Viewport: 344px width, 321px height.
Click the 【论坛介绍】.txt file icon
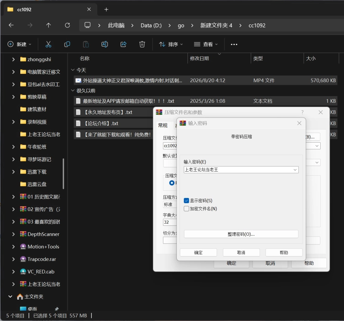[78, 123]
